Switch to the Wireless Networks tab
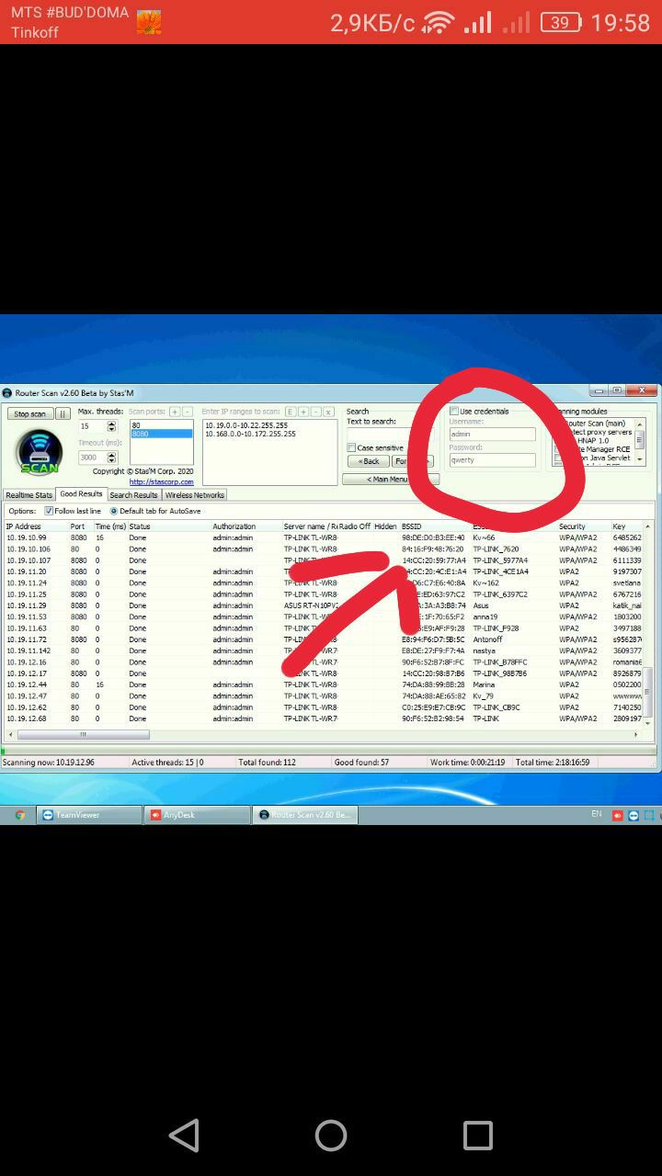662x1176 pixels. pyautogui.click(x=195, y=495)
